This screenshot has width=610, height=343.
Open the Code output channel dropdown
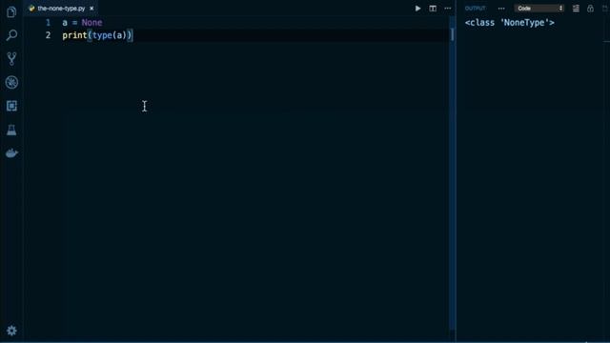539,9
